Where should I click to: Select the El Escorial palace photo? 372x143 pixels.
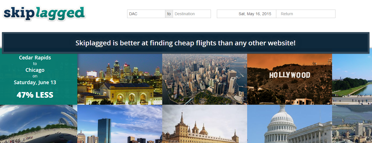coord(205,124)
